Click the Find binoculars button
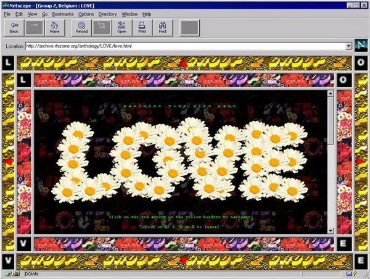 coord(163,27)
